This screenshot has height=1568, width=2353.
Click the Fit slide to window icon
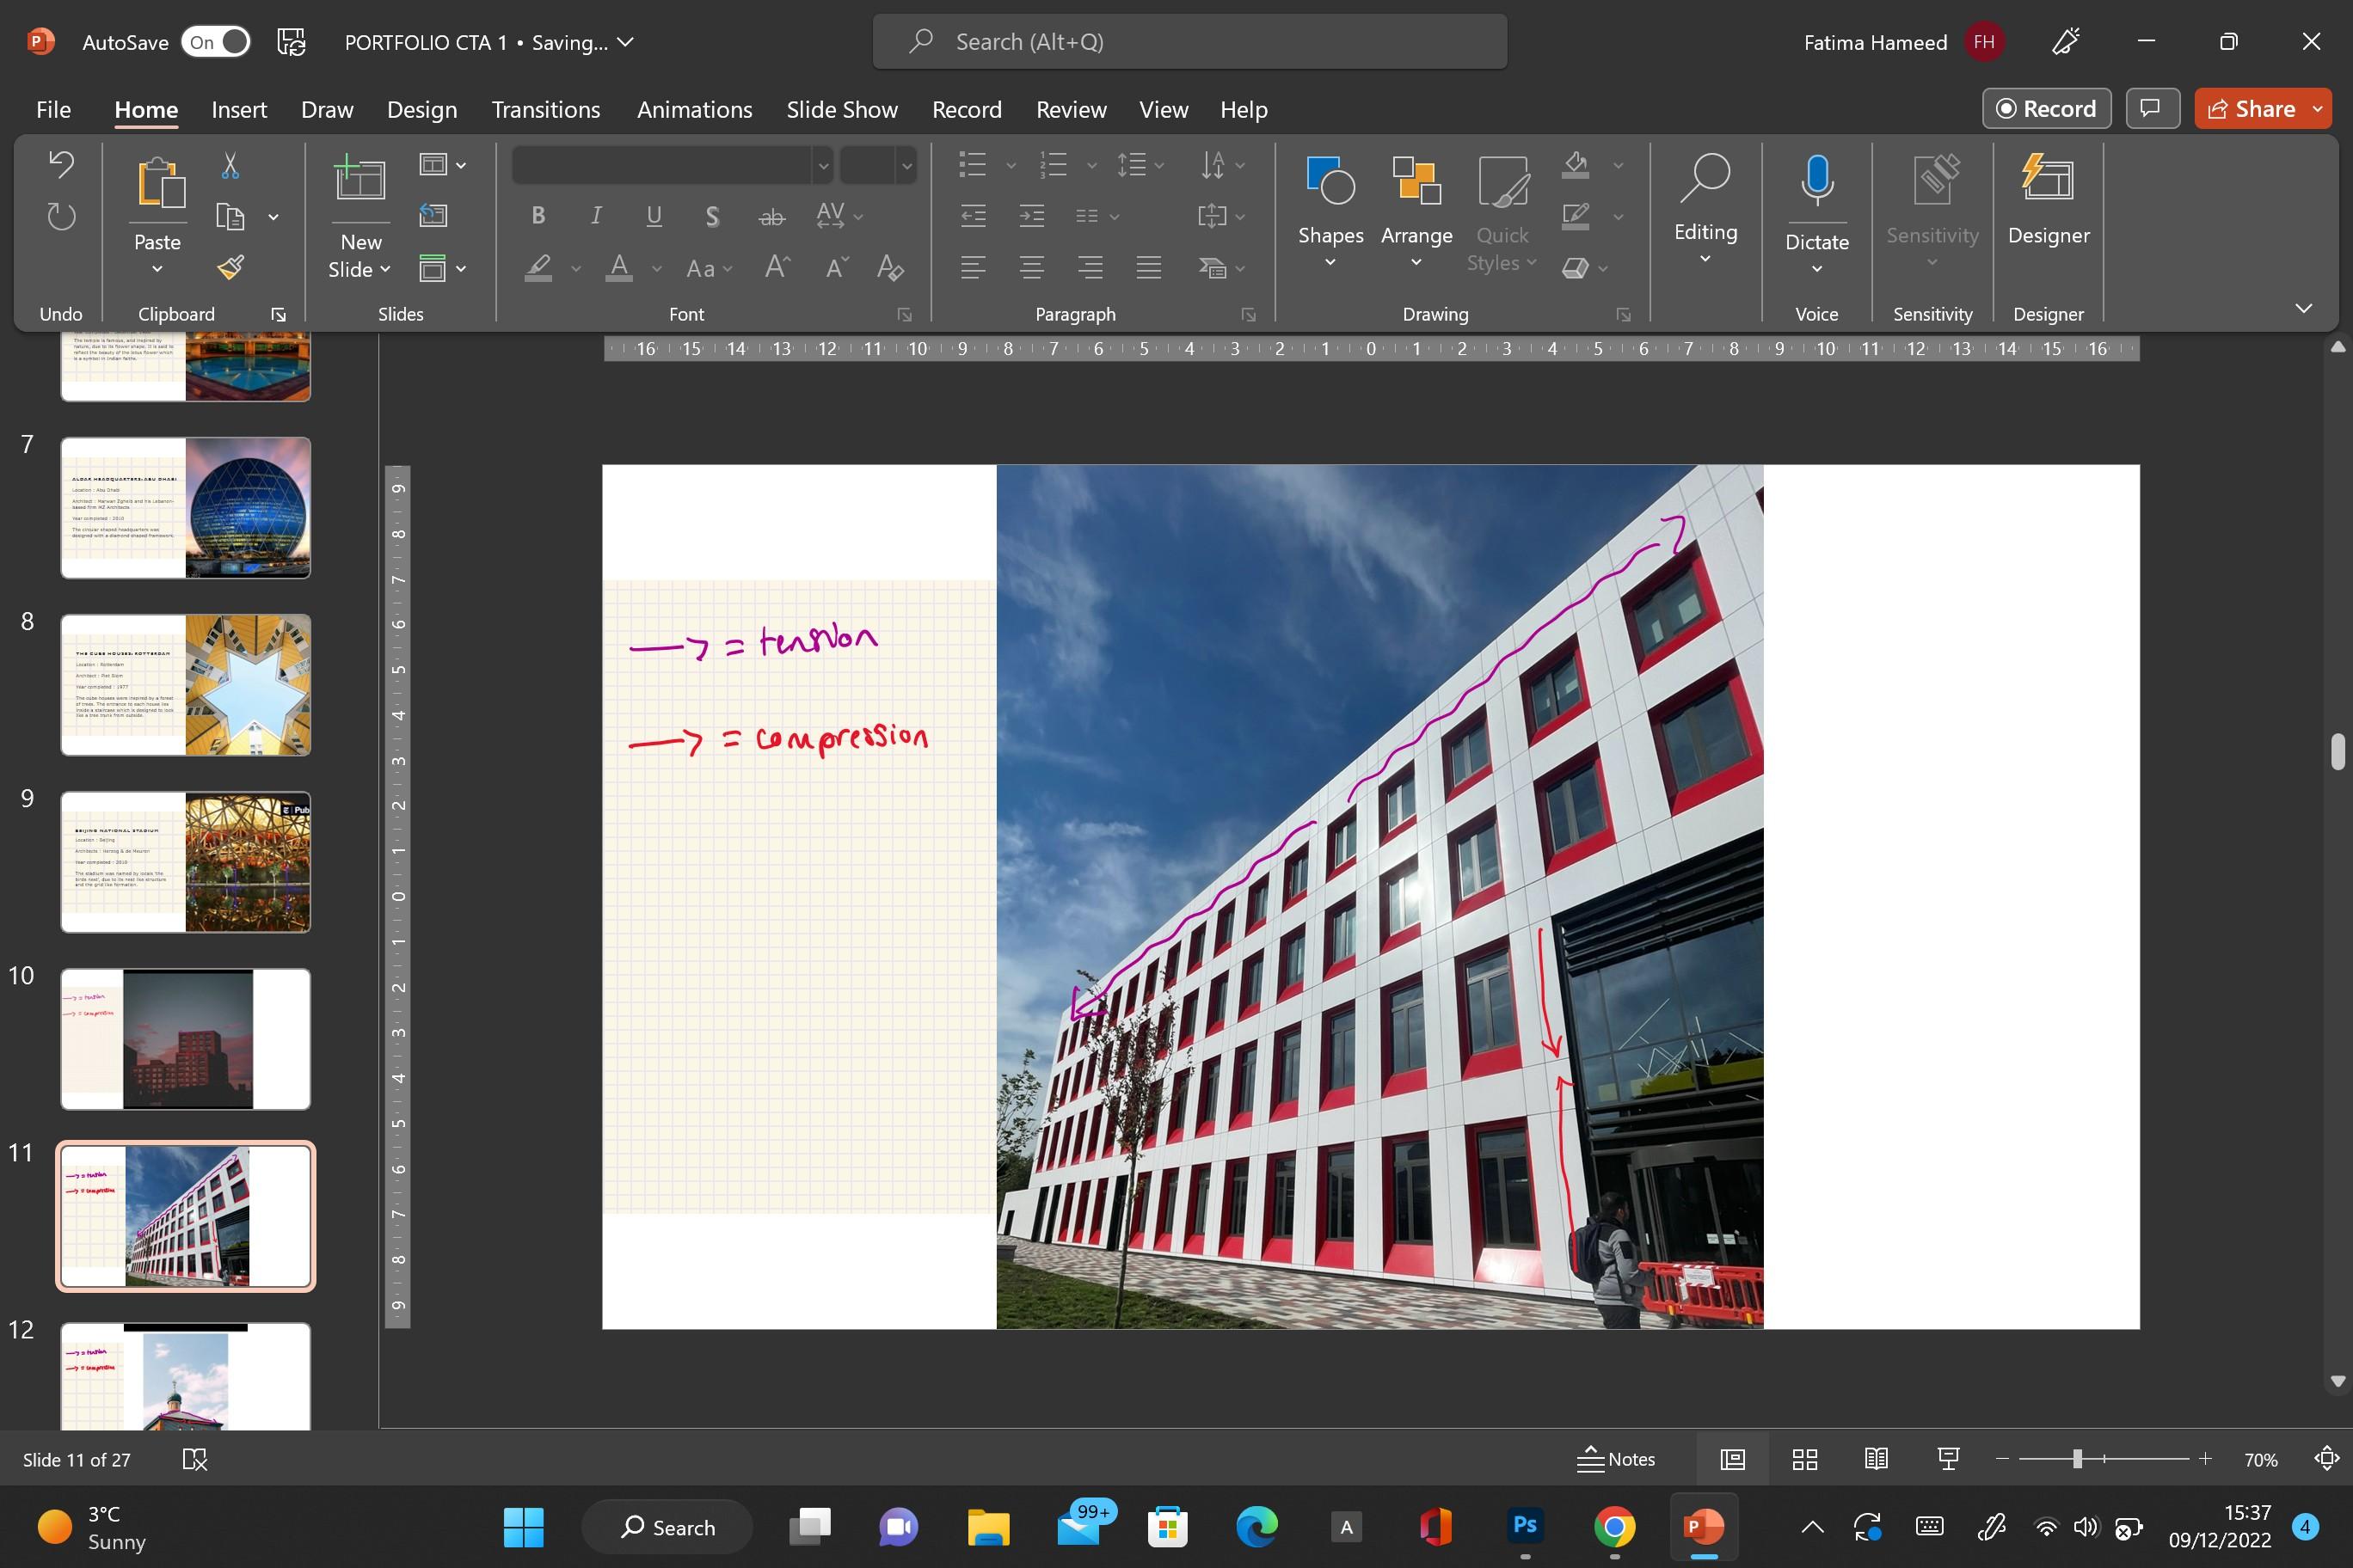(x=2326, y=1459)
